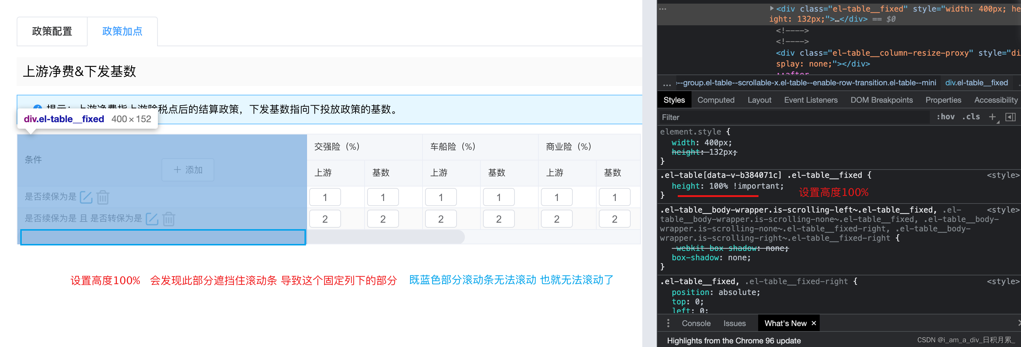Focus the 车船险 基数 input with value 2

pyautogui.click(x=499, y=219)
